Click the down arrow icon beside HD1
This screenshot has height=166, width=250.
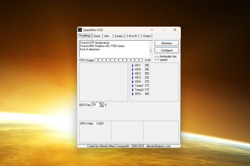[133, 65]
